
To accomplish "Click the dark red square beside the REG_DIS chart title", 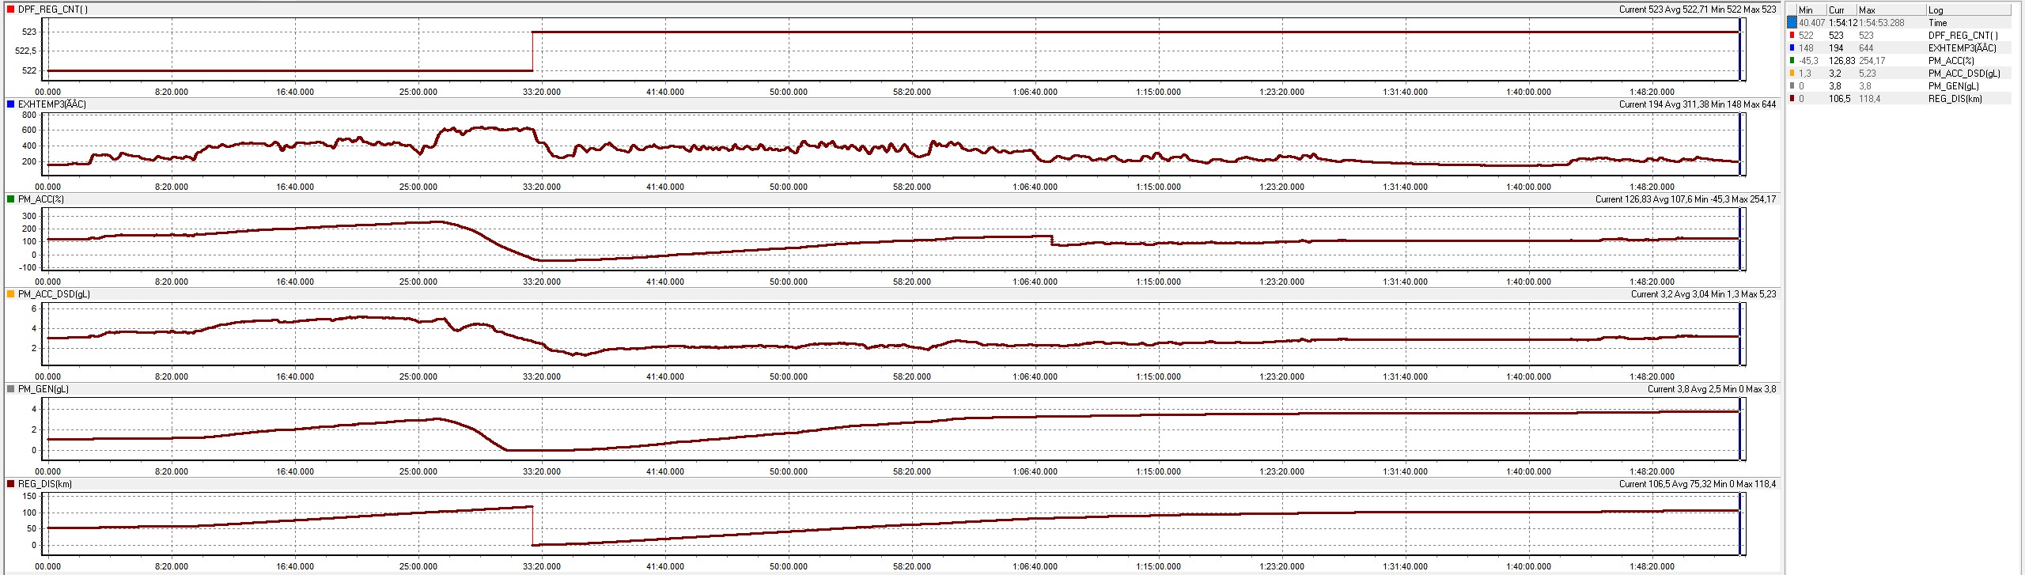I will pos(10,484).
